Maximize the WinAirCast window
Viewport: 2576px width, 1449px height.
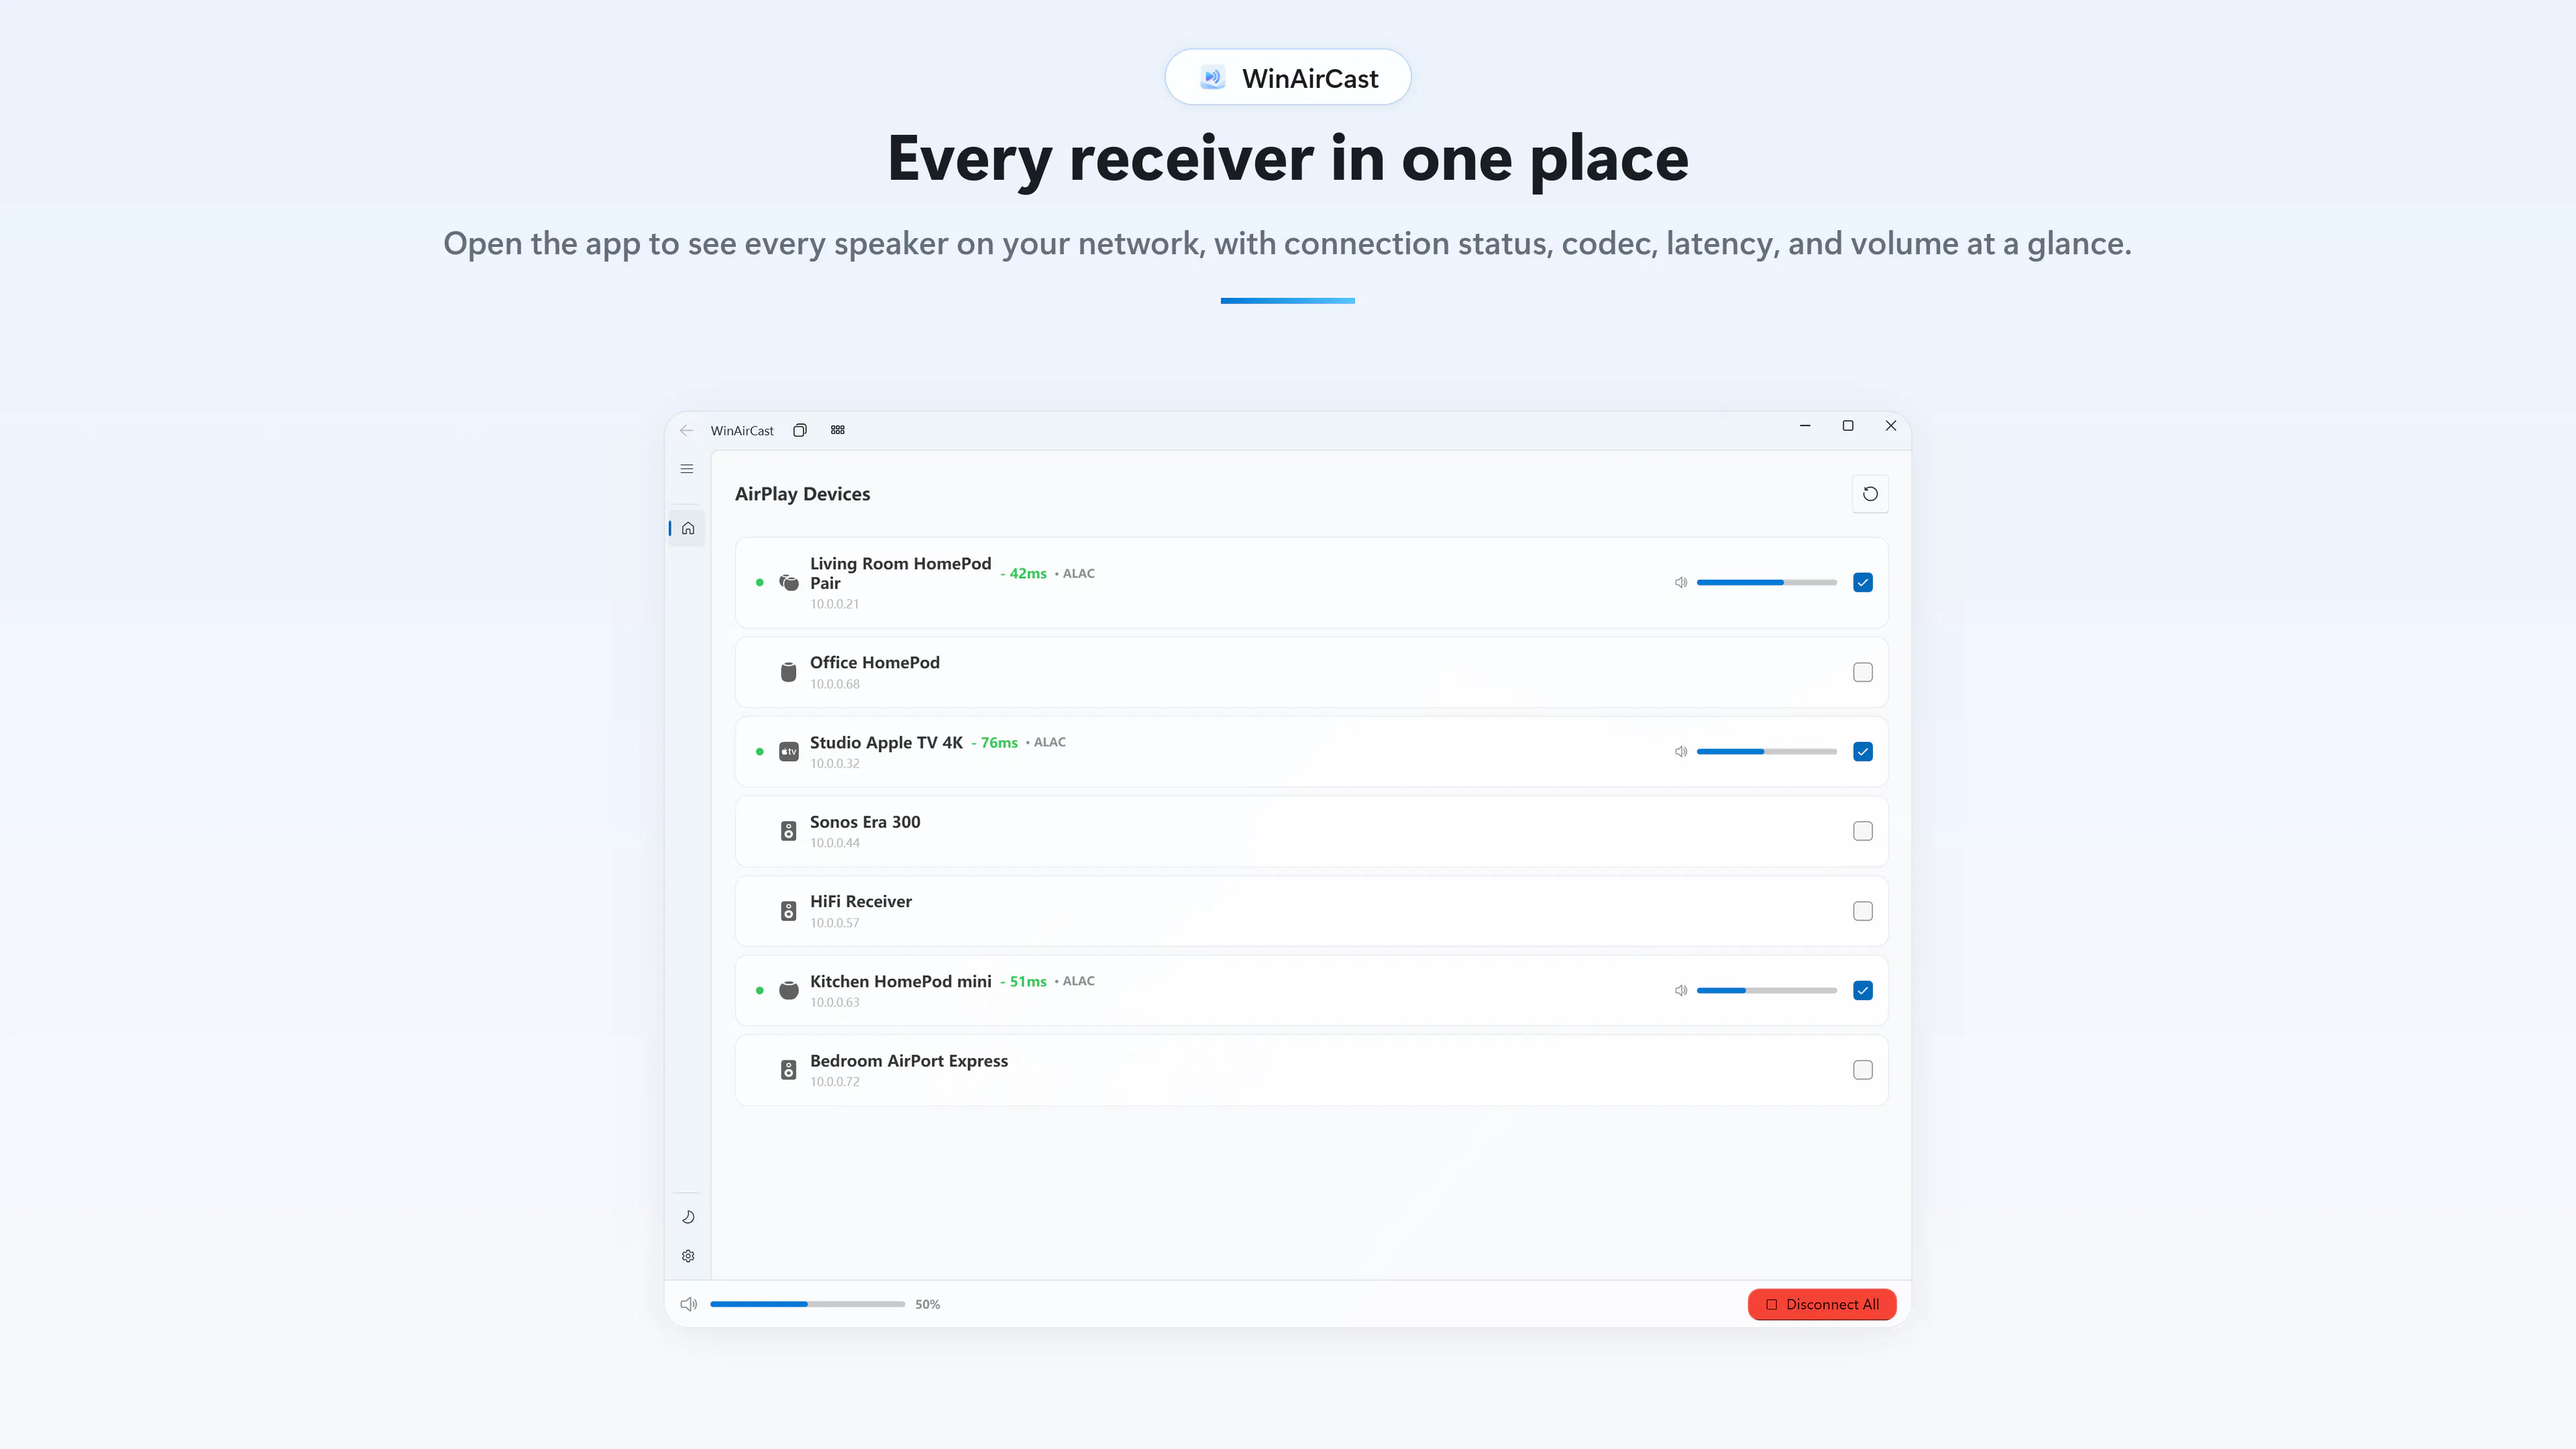(x=1848, y=426)
